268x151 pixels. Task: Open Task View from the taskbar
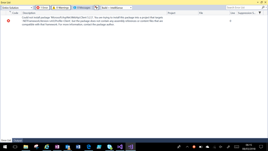point(15,147)
